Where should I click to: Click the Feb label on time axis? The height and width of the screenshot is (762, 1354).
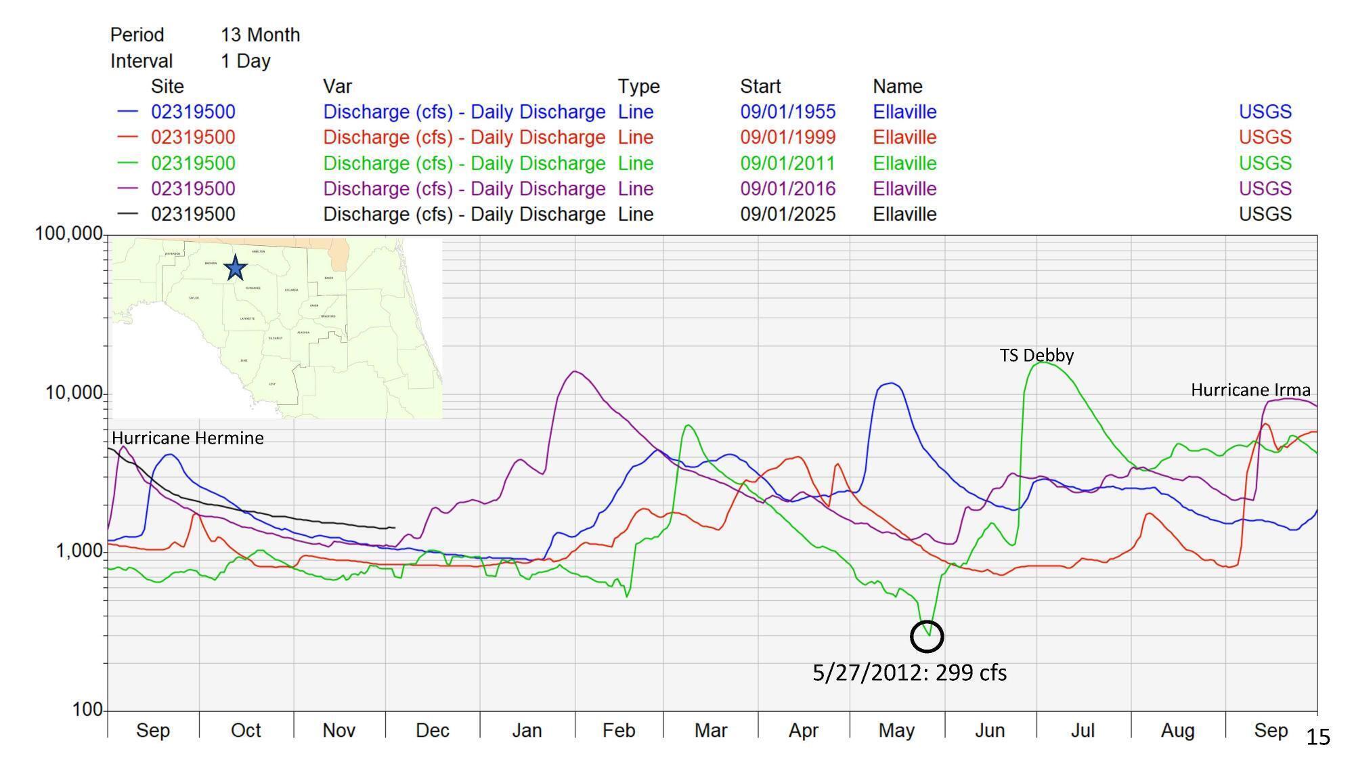coord(619,730)
